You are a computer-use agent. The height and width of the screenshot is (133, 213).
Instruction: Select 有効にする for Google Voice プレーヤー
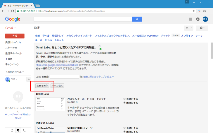pyautogui.click(x=124, y=128)
